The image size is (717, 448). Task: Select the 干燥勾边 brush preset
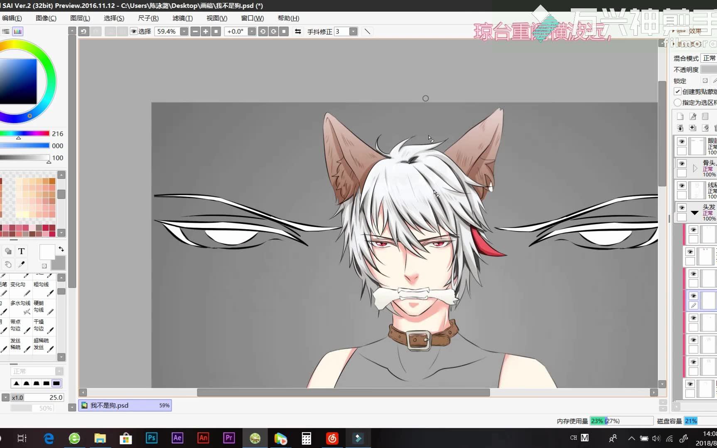(x=44, y=326)
